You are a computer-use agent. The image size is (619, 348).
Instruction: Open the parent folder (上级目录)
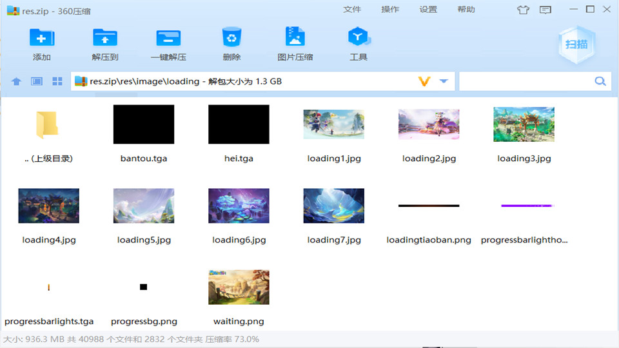pyautogui.click(x=48, y=124)
